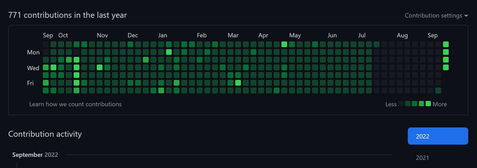Click the 'September 2022' timeline heading
The image size is (477, 168).
pos(35,154)
